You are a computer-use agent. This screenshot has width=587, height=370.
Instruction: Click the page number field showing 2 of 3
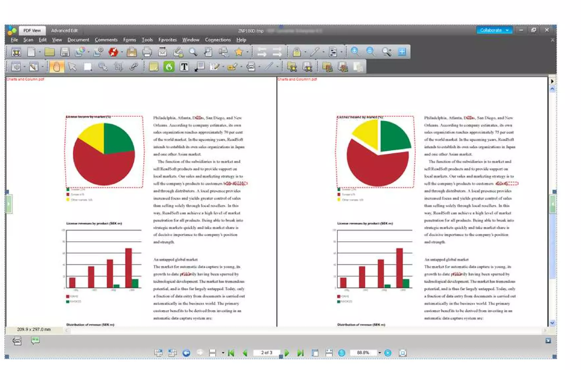point(267,352)
